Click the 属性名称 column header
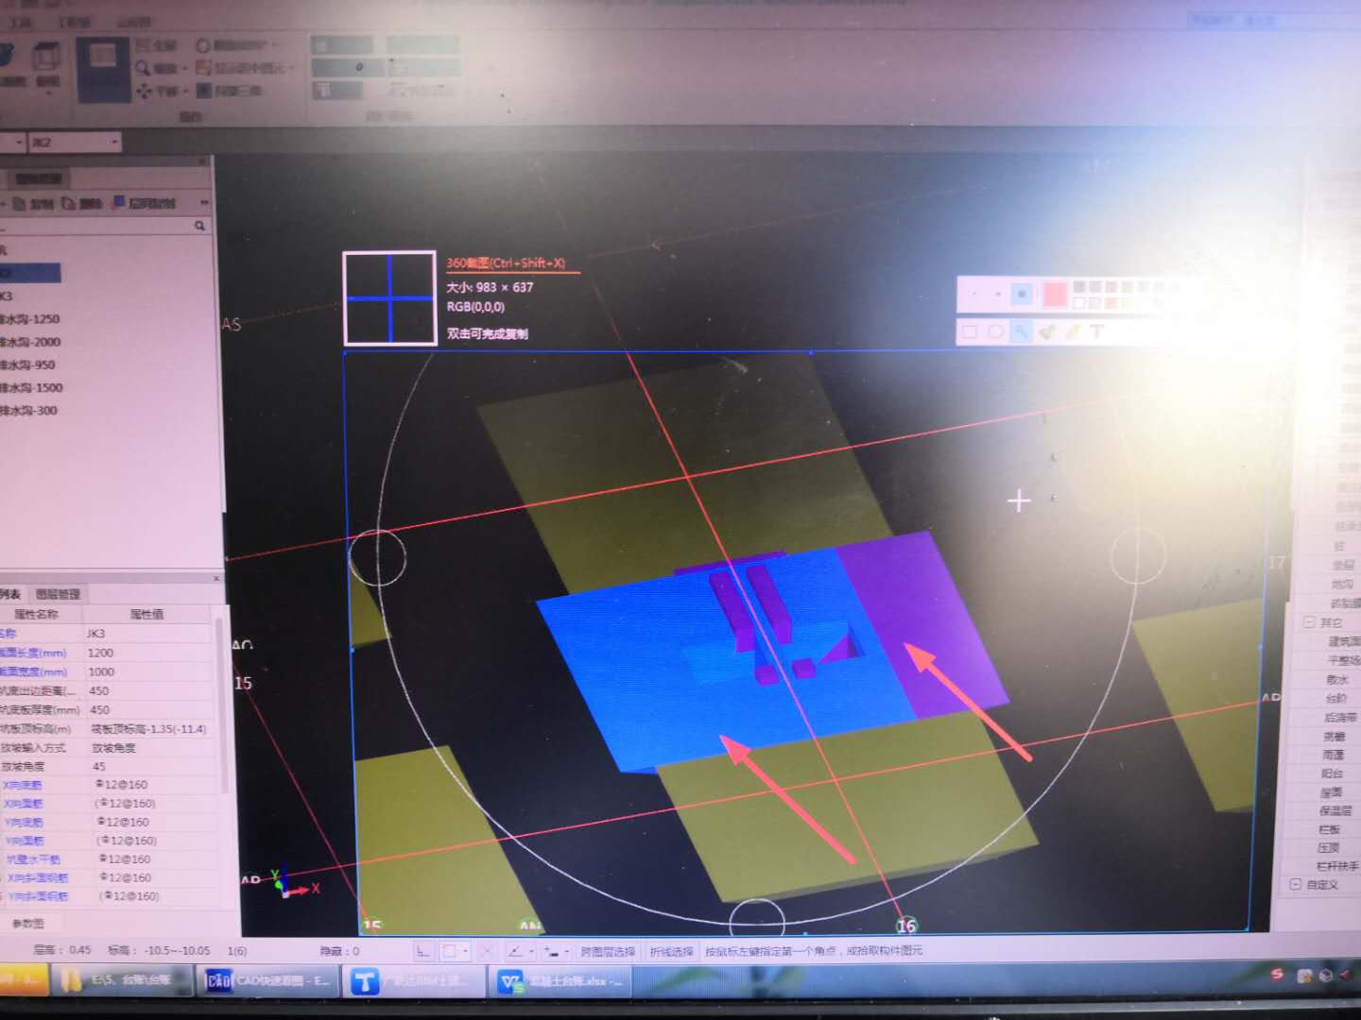The image size is (1361, 1020). pos(36,614)
